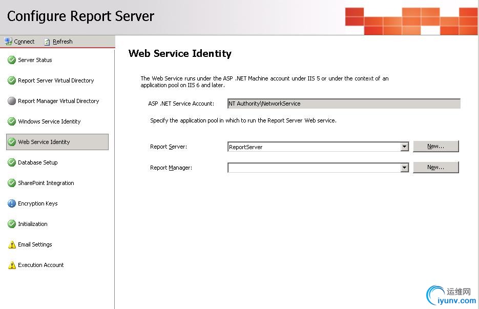This screenshot has height=309, width=479.
Task: Open the Server Status page
Action: coord(35,60)
